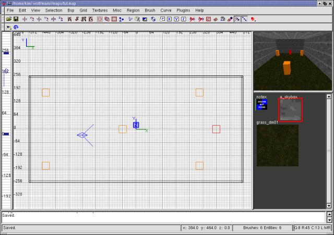Open the Edit menu

pyautogui.click(x=22, y=10)
